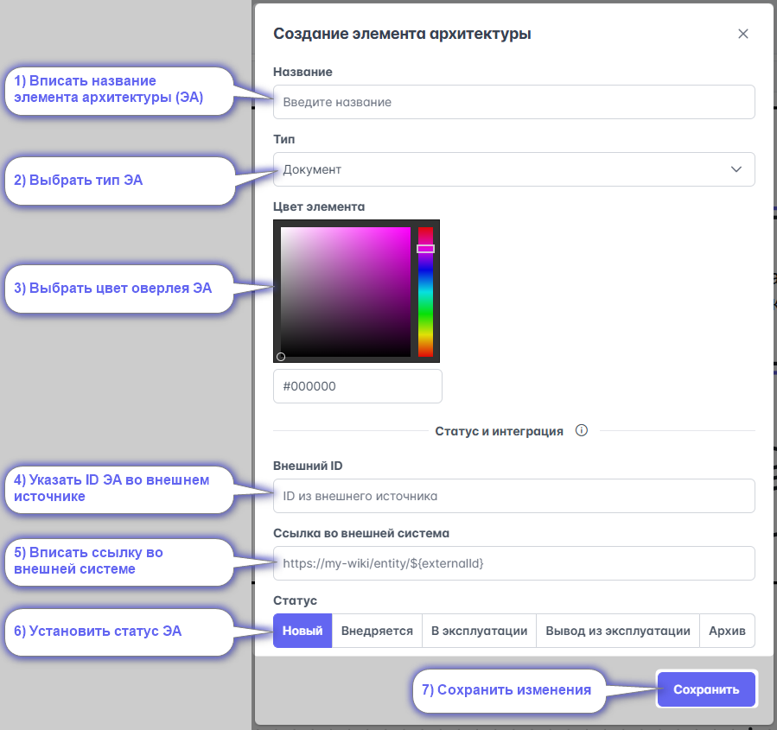Viewport: 777px width, 730px height.
Task: Click the info icon beside Статус и интеграция
Action: (x=582, y=430)
